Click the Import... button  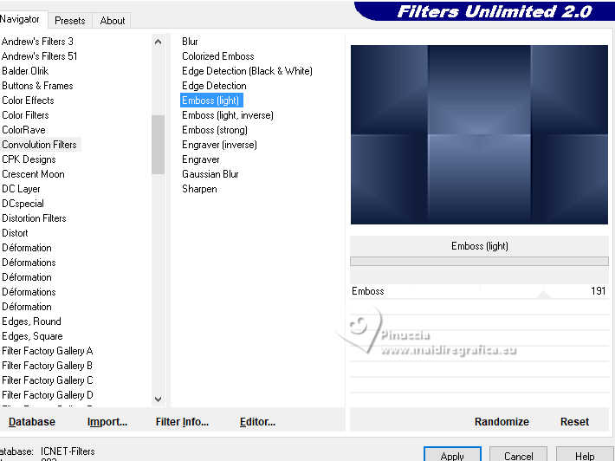107,422
